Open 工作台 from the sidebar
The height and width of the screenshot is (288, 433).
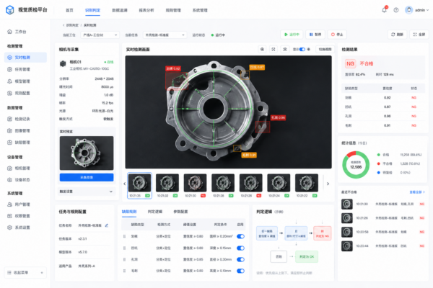[20, 32]
